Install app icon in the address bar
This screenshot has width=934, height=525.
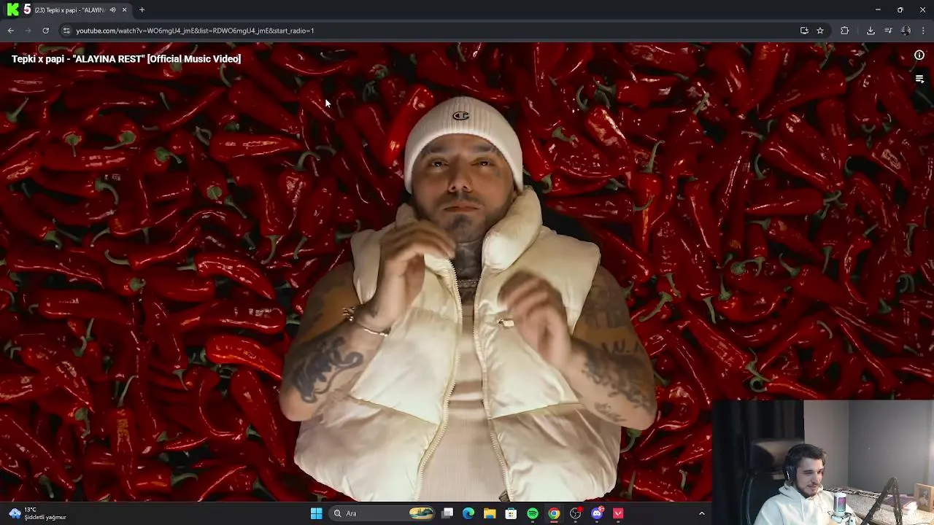pos(804,31)
